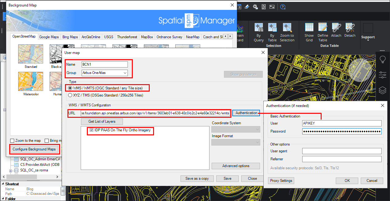This screenshot has height=201, width=390.
Task: Switch to Thunderforest tab
Action: pos(127,37)
